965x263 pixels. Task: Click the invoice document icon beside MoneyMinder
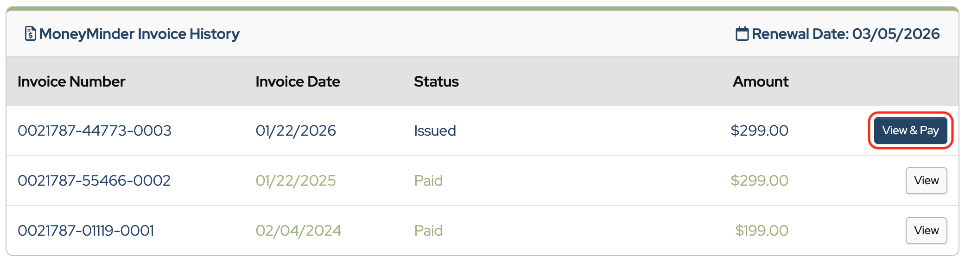coord(30,34)
